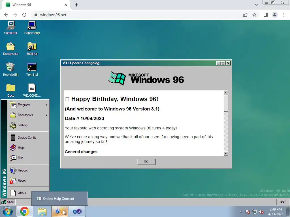Close the V3.1 Update Changelog window

(x=228, y=63)
